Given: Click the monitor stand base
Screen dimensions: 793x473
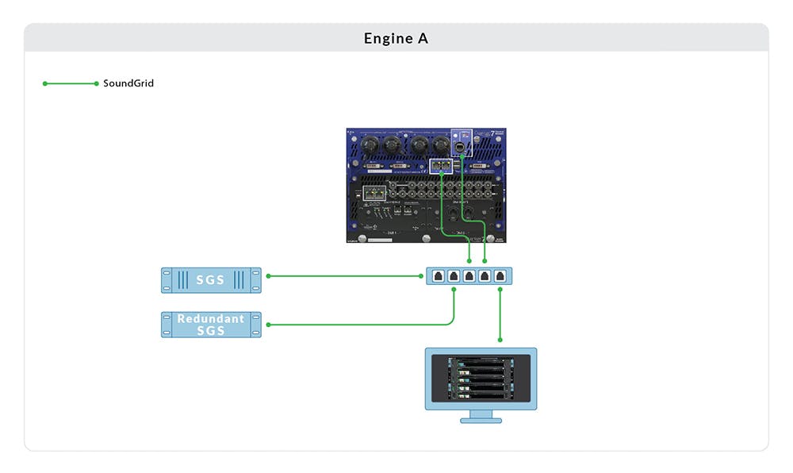Looking at the screenshot, I should point(481,419).
